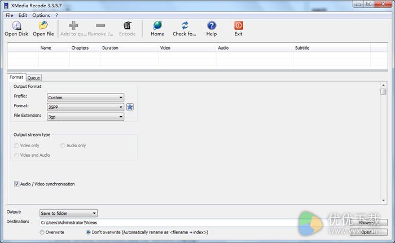This screenshot has width=395, height=243.
Task: Click the blue star favorite icon
Action: pyautogui.click(x=130, y=107)
